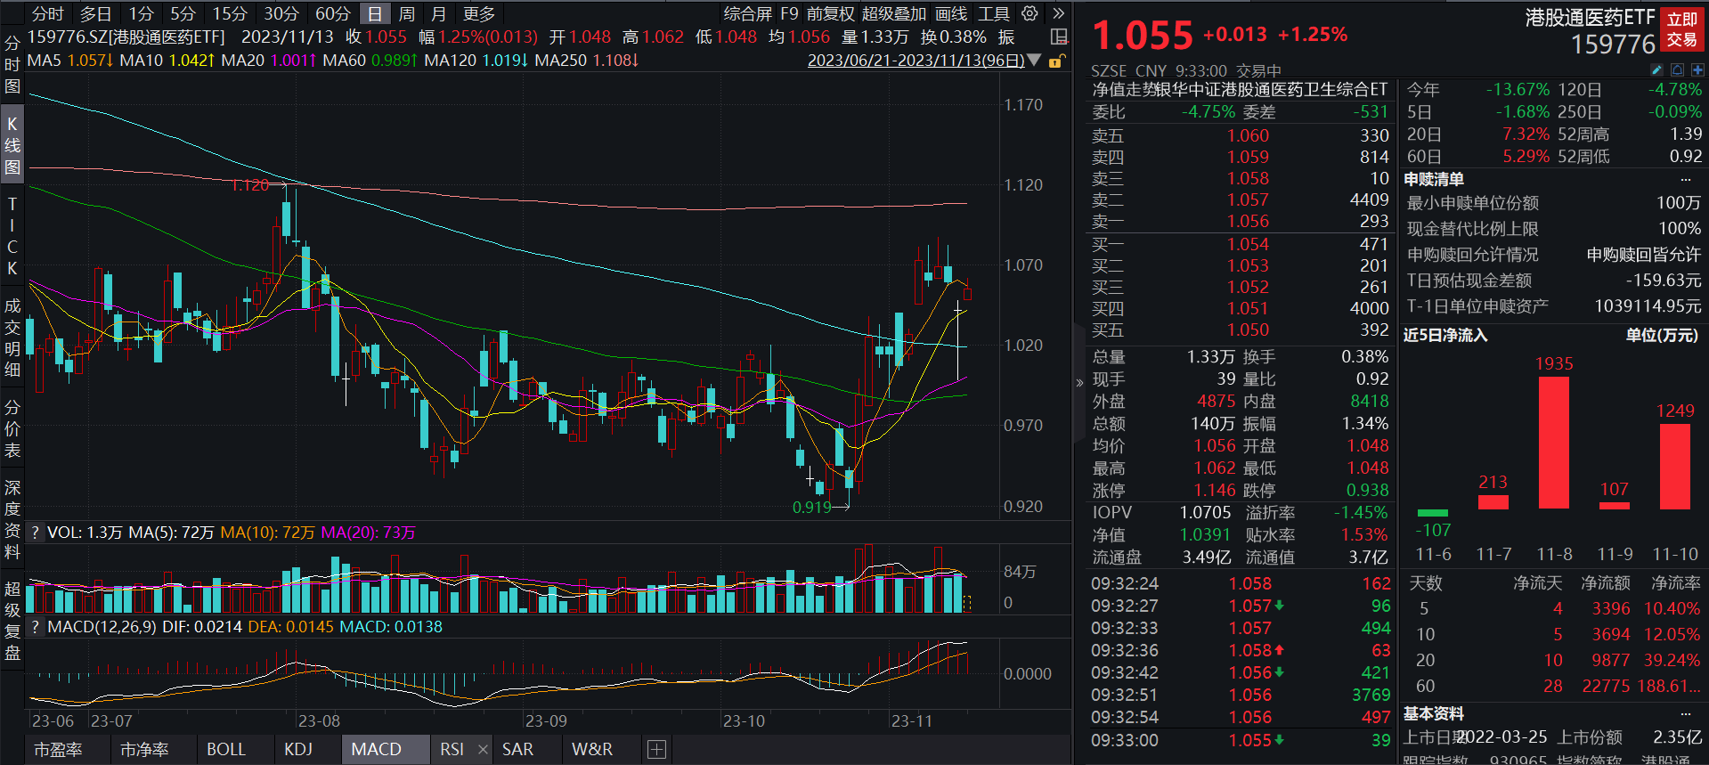This screenshot has width=1709, height=765.
Task: Click the red 立即交易 trade button
Action: [1682, 29]
